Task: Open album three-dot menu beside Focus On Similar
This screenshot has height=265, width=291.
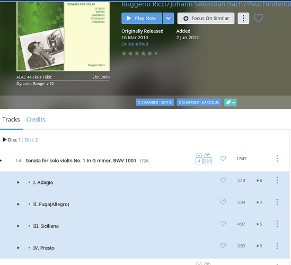Action: pyautogui.click(x=243, y=19)
